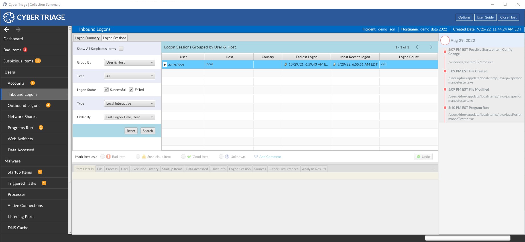Sort by the Country column header

click(268, 57)
